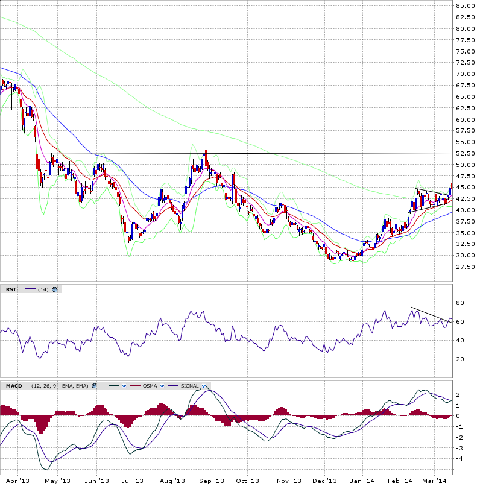480x489 pixels.
Task: Click the RSI indicator settings icon
Action: tap(55, 289)
